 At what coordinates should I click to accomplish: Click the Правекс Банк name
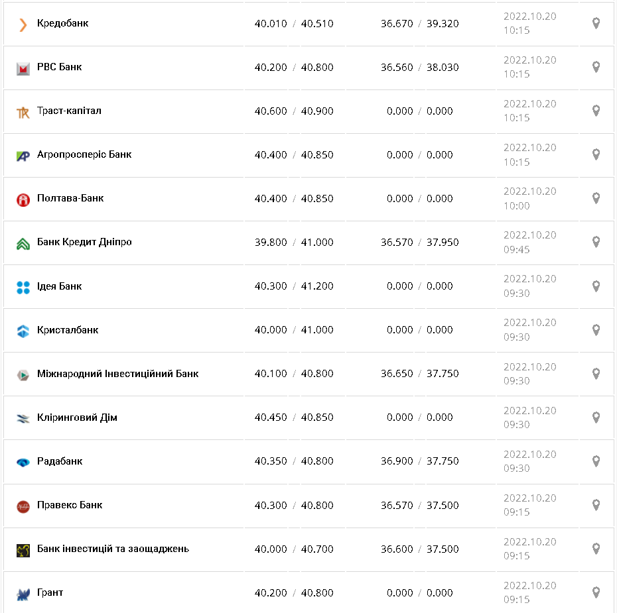point(70,505)
